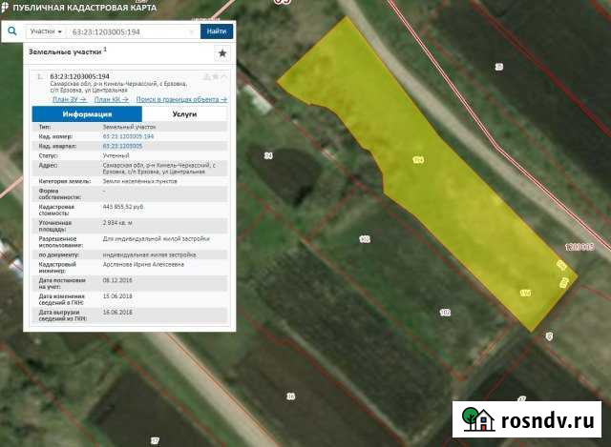
Task: Click the rosndv.ru house logo icon
Action: point(476,419)
